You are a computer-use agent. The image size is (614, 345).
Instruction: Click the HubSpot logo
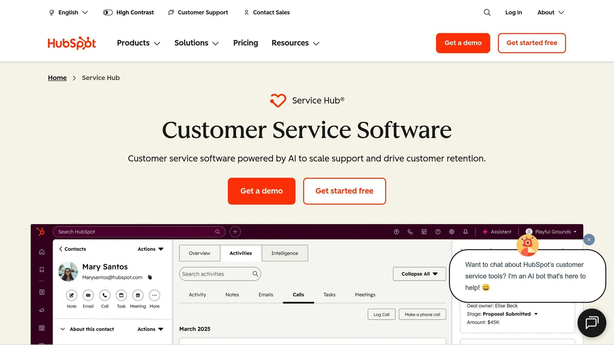tap(72, 43)
